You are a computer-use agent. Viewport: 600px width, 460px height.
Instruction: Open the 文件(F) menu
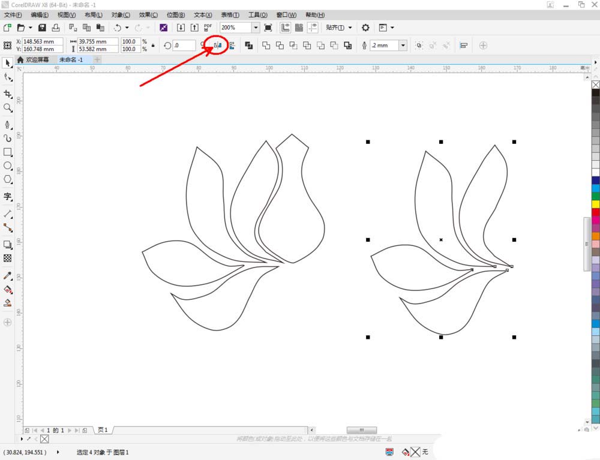tap(13, 15)
